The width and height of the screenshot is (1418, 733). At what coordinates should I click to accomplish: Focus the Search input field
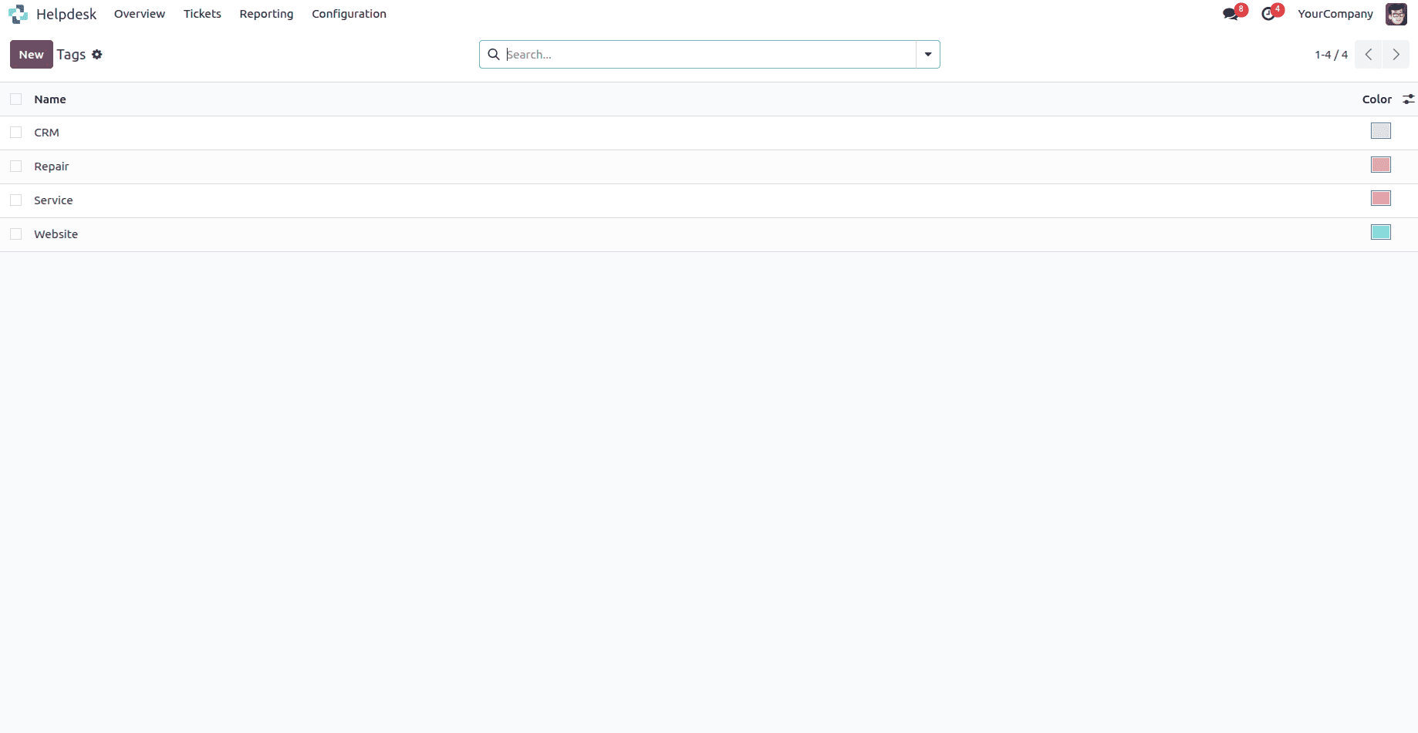709,55
